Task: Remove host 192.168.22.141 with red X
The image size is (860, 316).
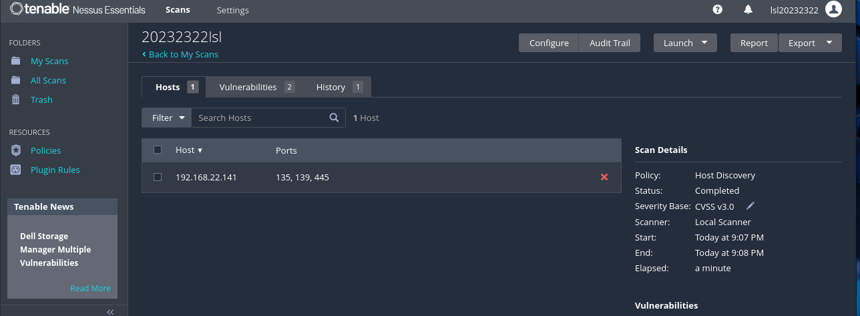Action: tap(604, 177)
